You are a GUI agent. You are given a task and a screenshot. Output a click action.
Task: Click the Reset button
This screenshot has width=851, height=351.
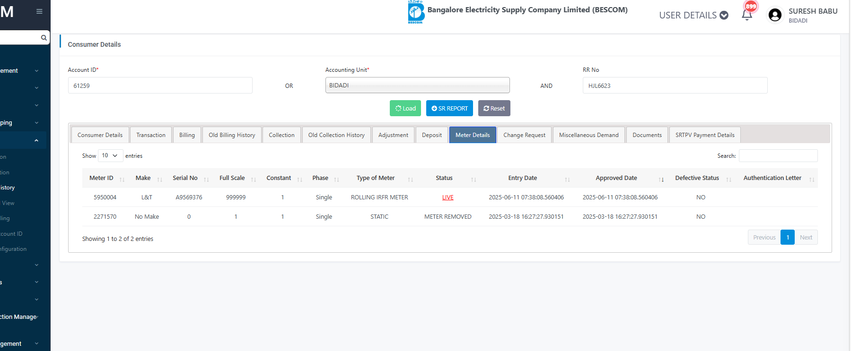(x=494, y=108)
